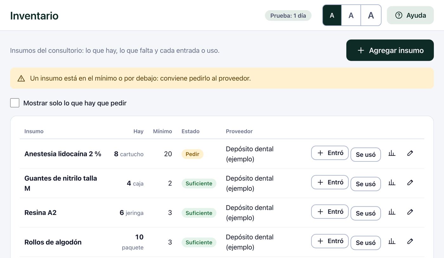Show history chart for Rollos de algodón

392,242
